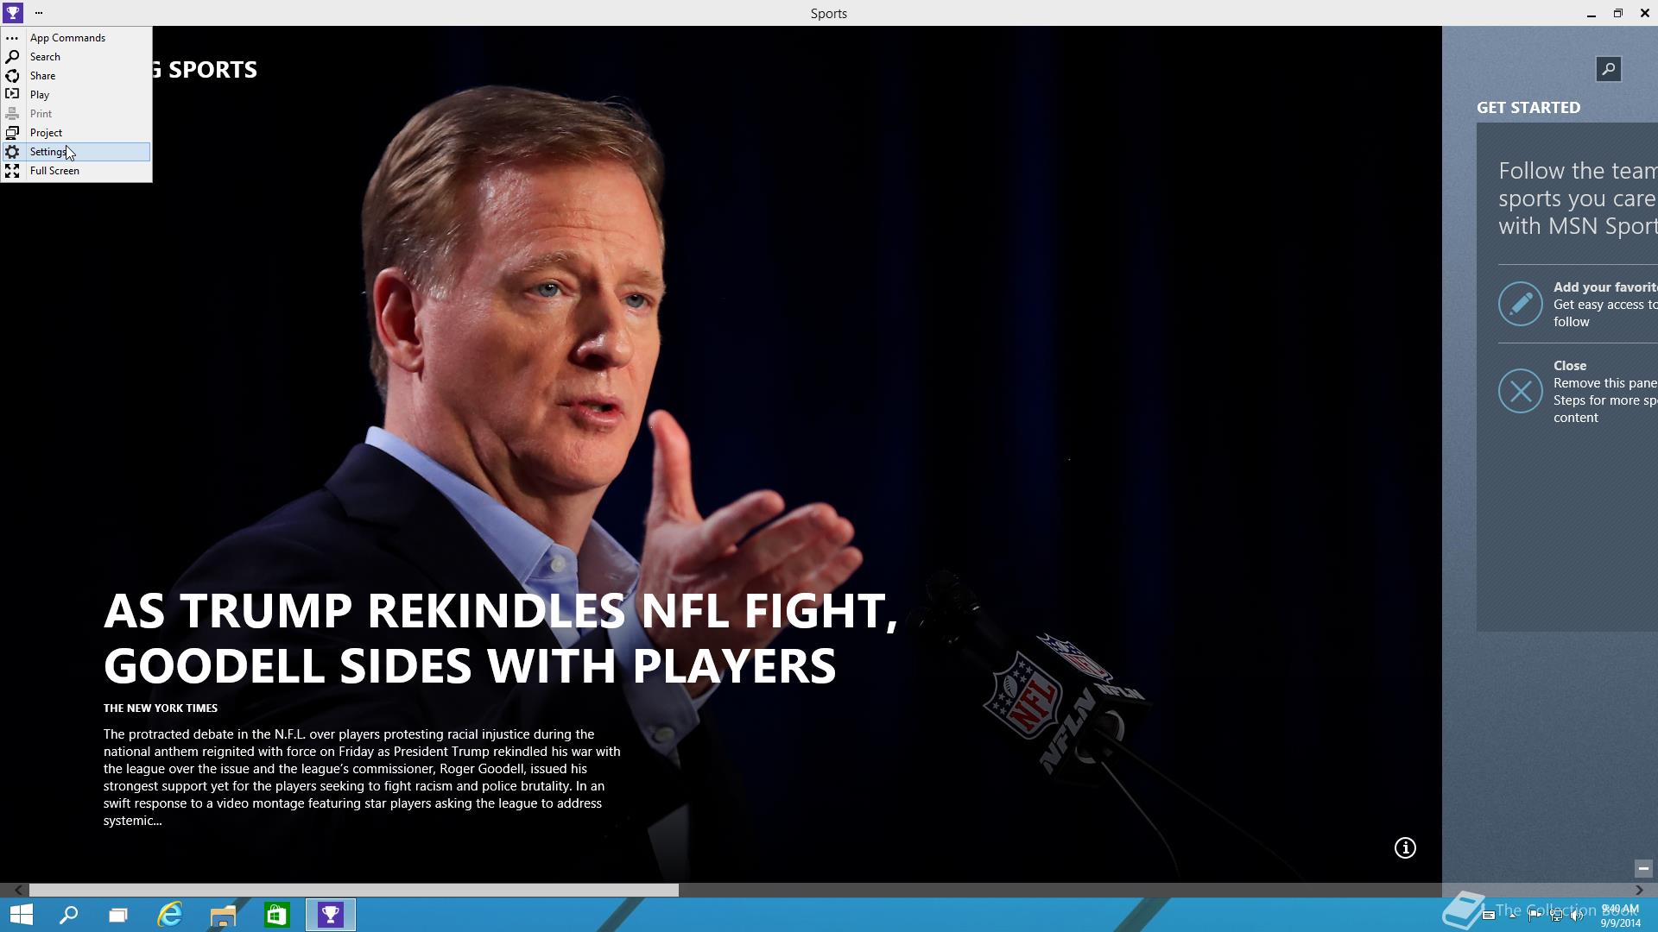Click the Close option text in Get Started
This screenshot has width=1658, height=932.
click(1570, 366)
